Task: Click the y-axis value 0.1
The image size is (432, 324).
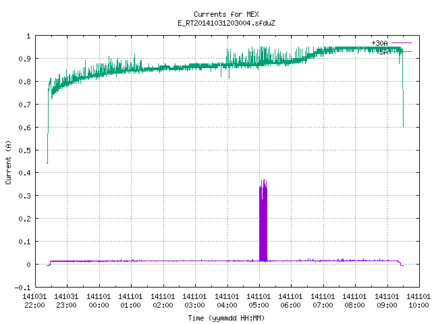Action: pyautogui.click(x=24, y=242)
